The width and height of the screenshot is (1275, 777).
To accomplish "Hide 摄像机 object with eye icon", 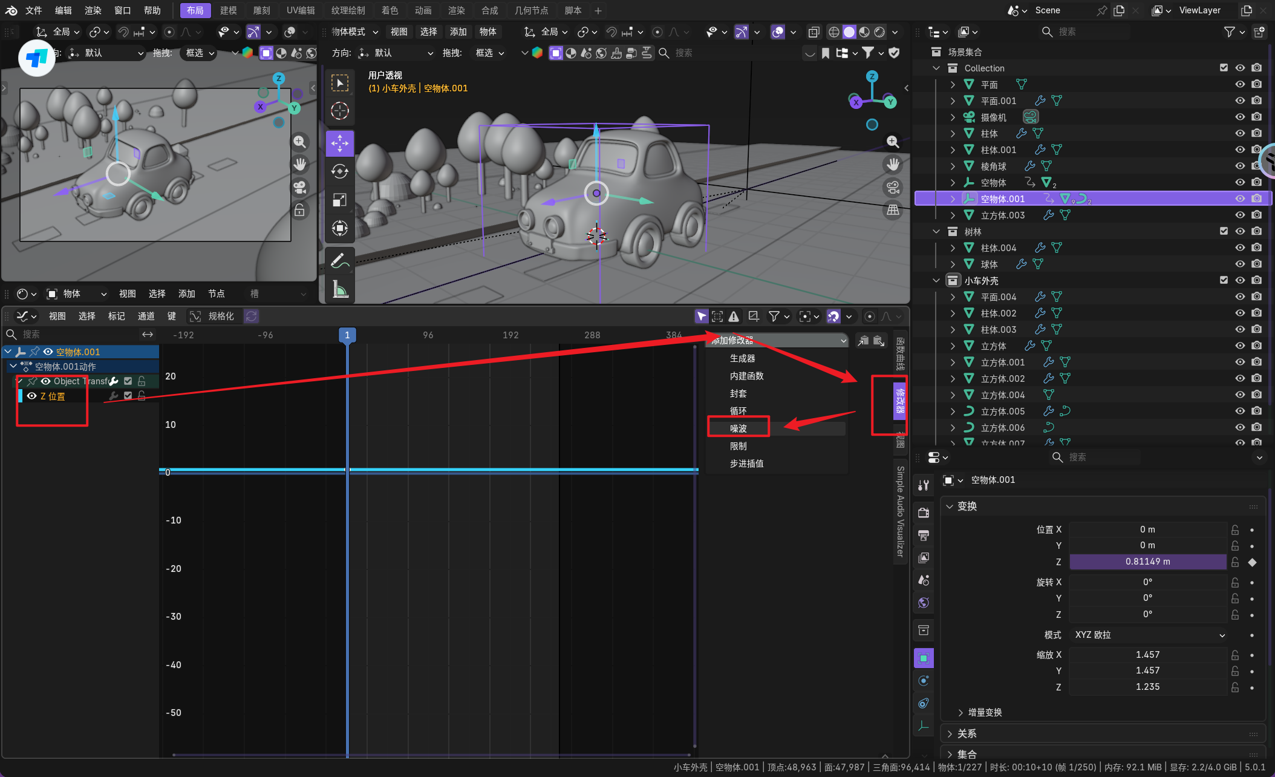I will click(x=1239, y=117).
